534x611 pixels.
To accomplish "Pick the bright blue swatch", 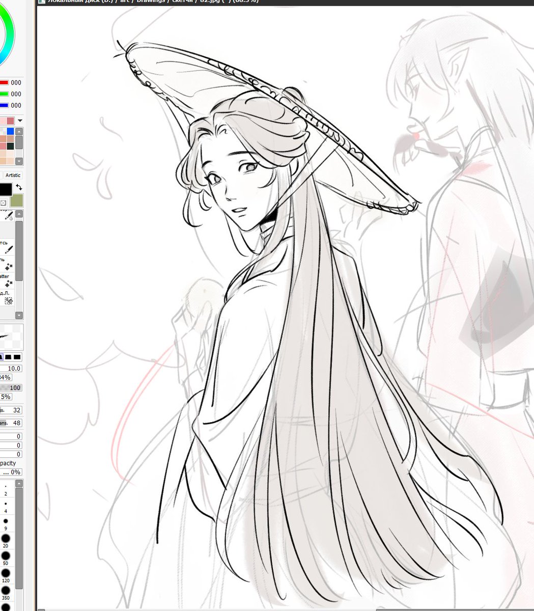I will 10,131.
